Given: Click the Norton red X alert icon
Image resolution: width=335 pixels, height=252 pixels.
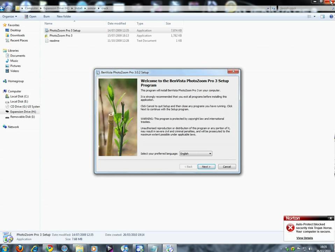Looking at the screenshot, I should 290,227.
